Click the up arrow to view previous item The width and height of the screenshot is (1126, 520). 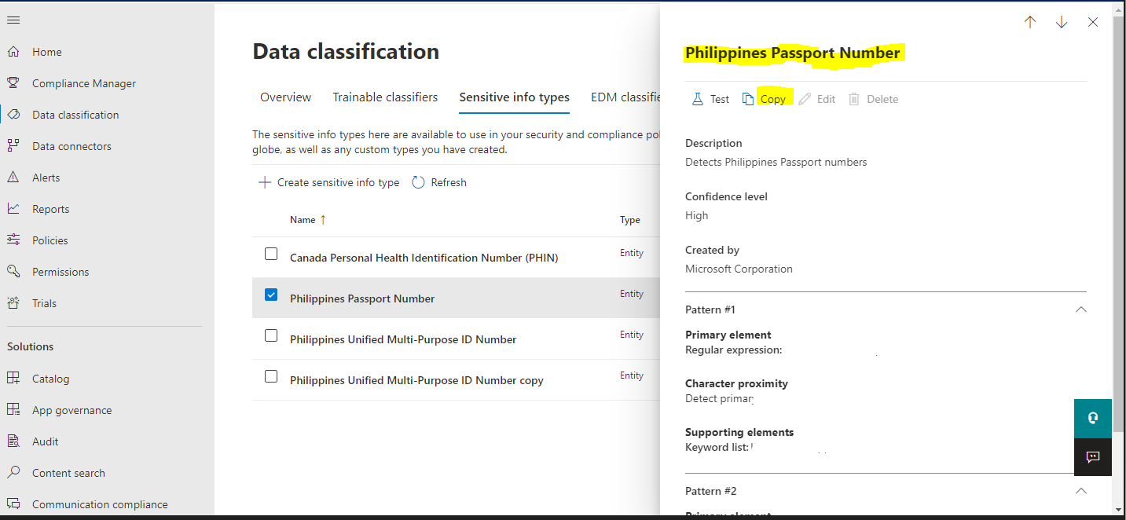point(1030,22)
